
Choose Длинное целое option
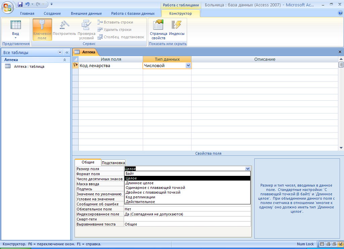tap(187, 183)
